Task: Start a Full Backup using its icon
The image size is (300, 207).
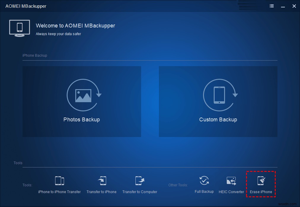Action: click(x=204, y=180)
